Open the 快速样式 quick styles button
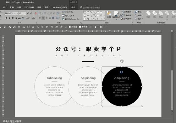The height and width of the screenshot is (123, 176). (116, 15)
